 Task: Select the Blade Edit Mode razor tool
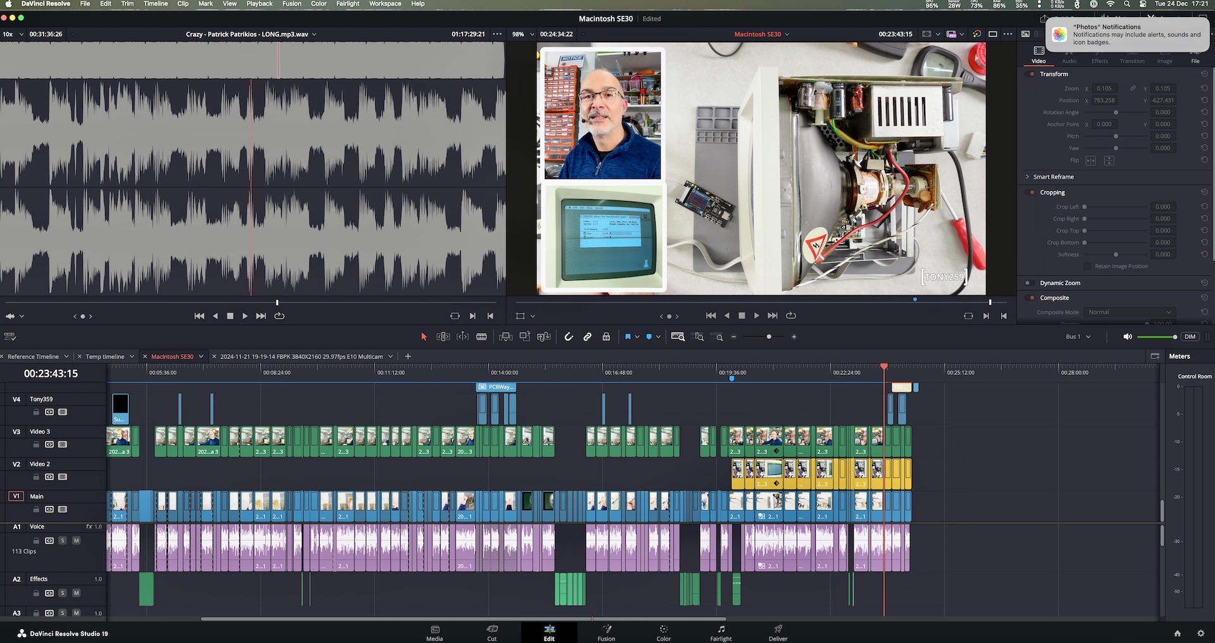coord(482,337)
